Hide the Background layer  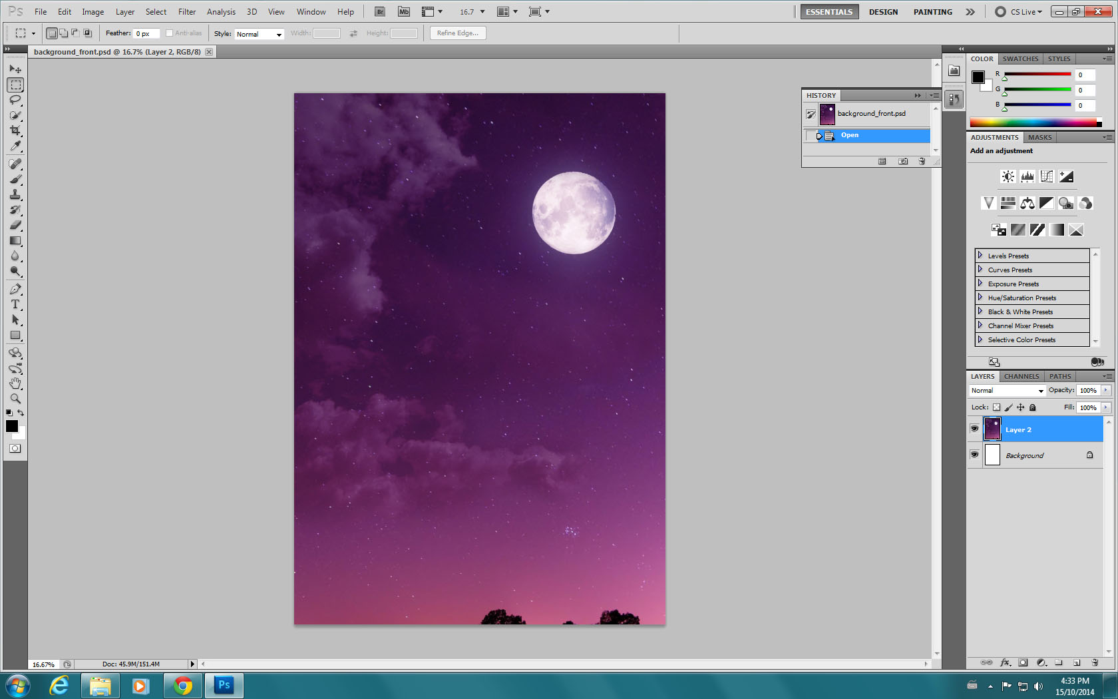974,455
